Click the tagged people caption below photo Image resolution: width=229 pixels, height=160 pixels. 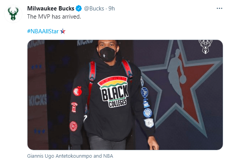[70, 156]
